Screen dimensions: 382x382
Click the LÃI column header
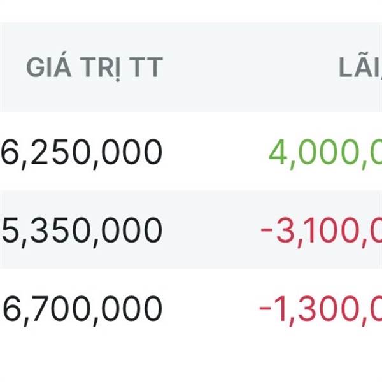pos(359,68)
